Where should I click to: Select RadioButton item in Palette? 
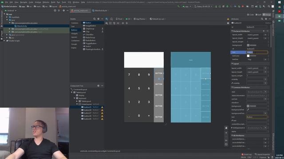92,41
